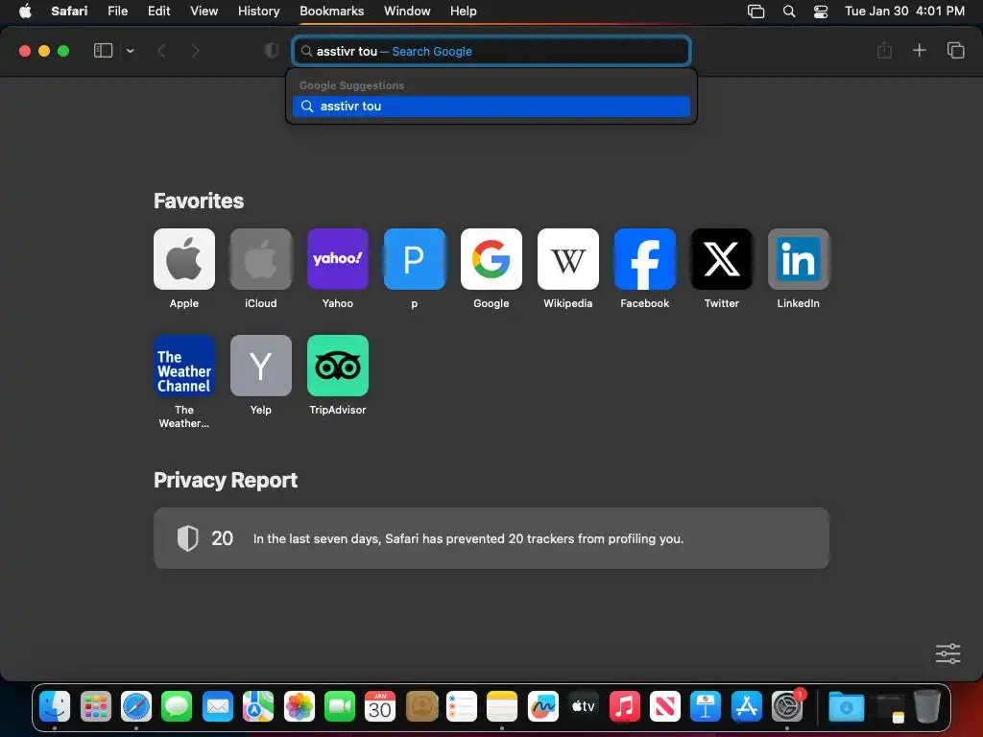Open the LinkedIn favorite
Screen dimensions: 983x737
(799, 259)
